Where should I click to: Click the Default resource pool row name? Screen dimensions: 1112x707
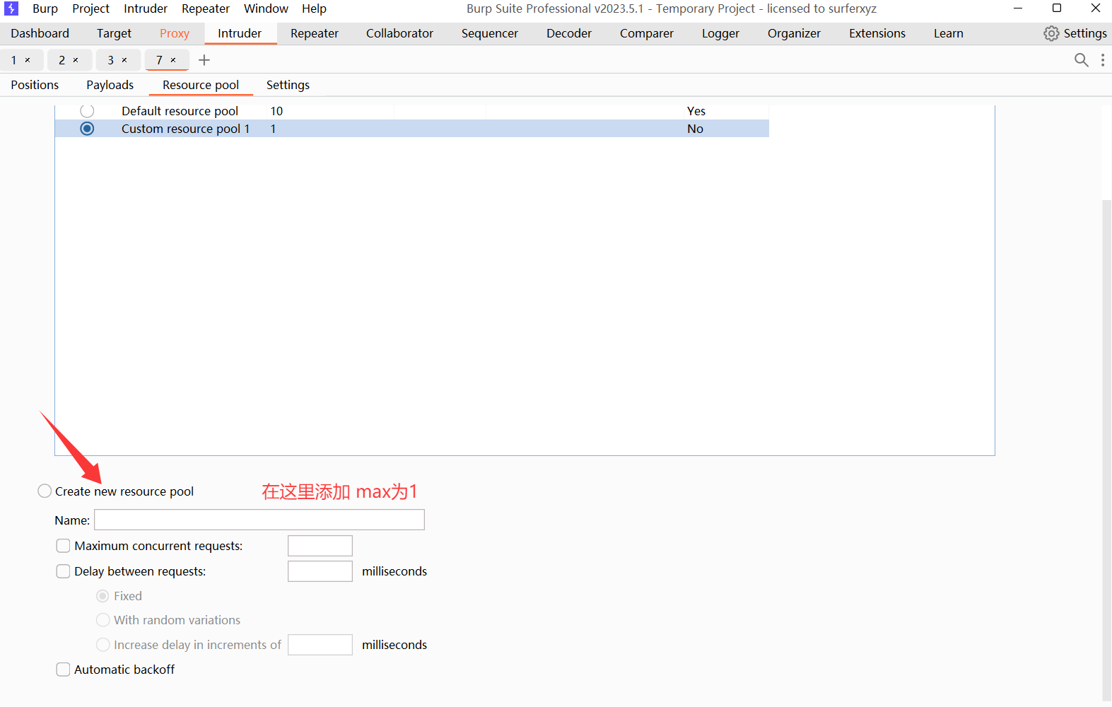180,111
